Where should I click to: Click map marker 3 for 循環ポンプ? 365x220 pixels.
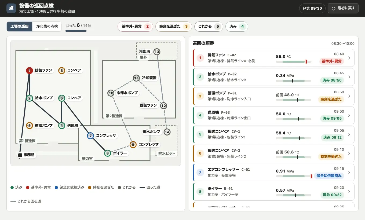[30, 126]
